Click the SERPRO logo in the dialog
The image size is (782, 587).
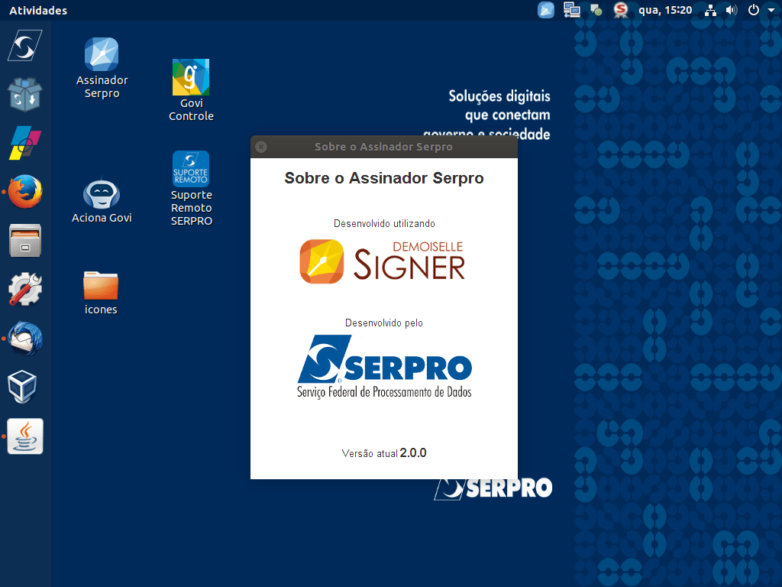tap(385, 367)
